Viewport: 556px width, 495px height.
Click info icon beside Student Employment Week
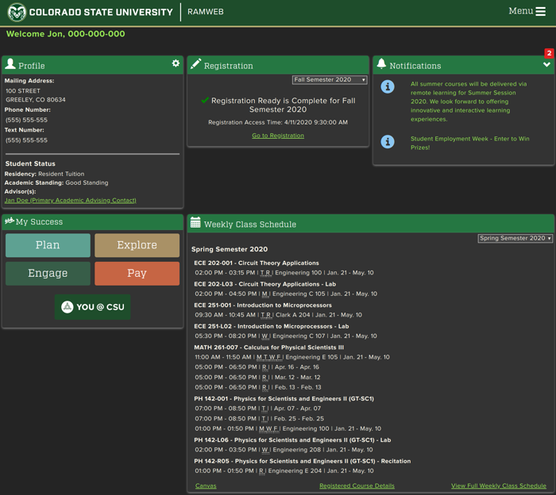pos(388,142)
